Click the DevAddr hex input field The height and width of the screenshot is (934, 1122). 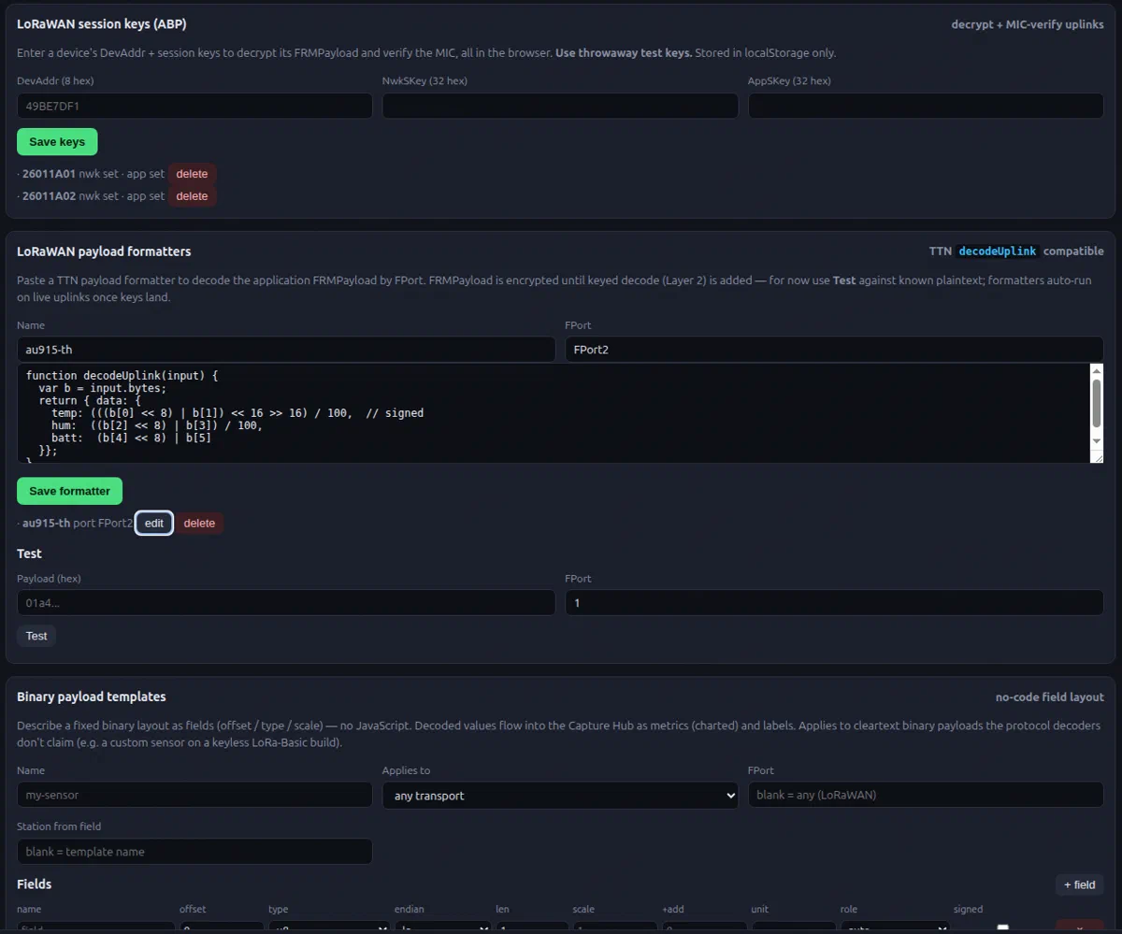tap(194, 106)
